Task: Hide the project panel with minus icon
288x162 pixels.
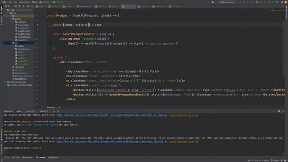Action: 32,6
